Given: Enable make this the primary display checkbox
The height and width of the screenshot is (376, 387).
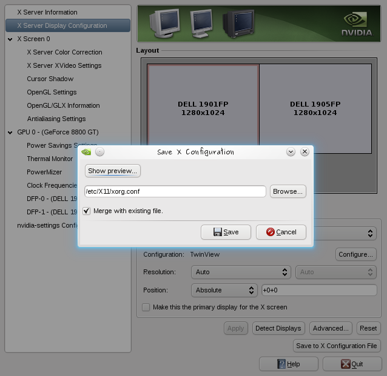Looking at the screenshot, I should pyautogui.click(x=146, y=307).
